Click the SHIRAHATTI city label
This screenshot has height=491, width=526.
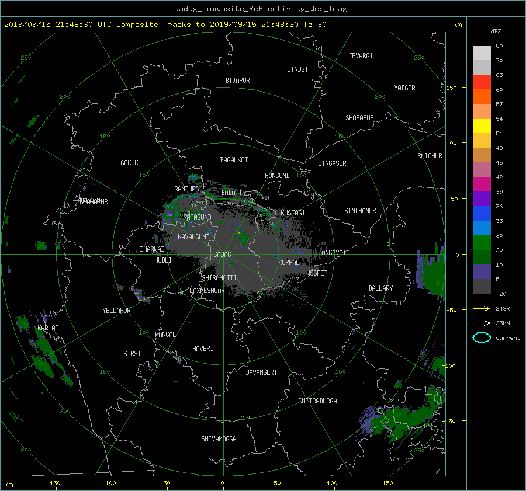click(x=219, y=278)
